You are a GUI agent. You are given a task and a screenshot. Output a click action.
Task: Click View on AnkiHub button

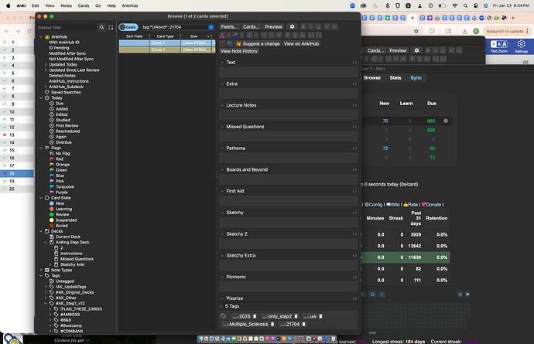tap(301, 43)
